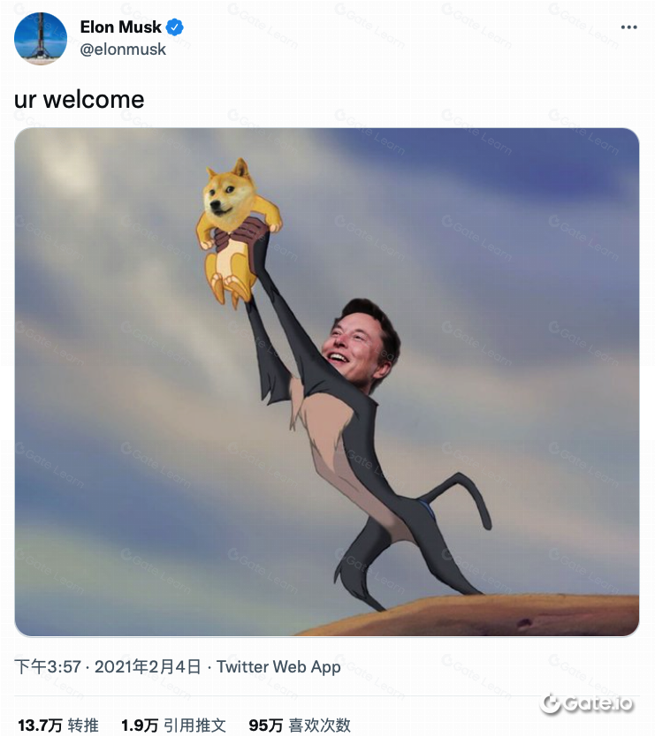Image resolution: width=655 pixels, height=737 pixels.
Task: Click the monkey's tan chest in image
Action: [329, 432]
